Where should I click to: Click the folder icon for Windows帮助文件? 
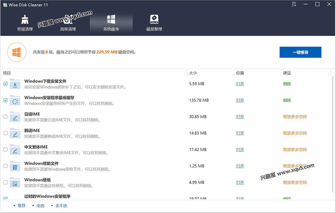[15, 166]
